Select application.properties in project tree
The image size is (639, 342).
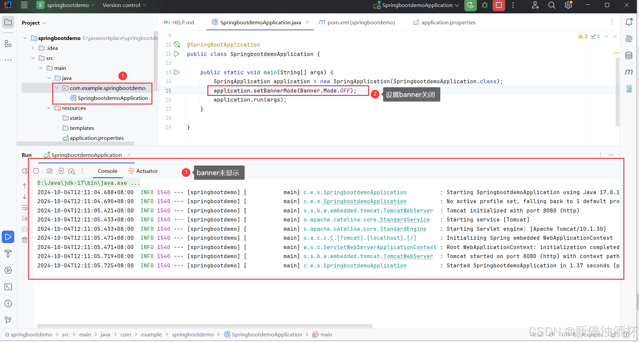click(93, 138)
